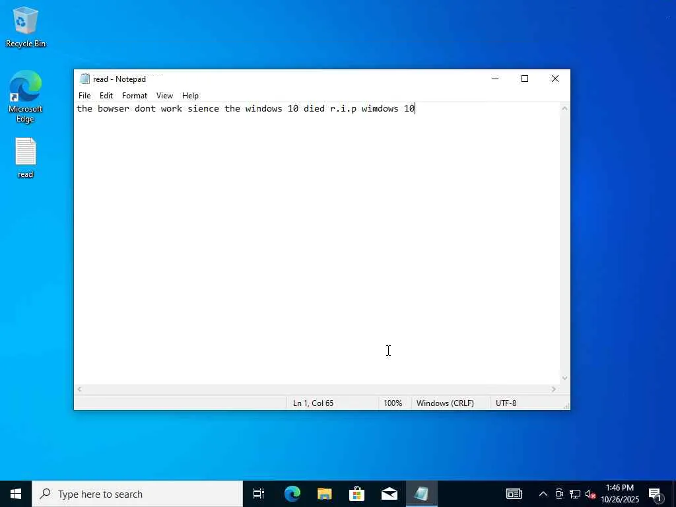676x507 pixels.
Task: Click the 100% zoom status entry
Action: pyautogui.click(x=393, y=403)
